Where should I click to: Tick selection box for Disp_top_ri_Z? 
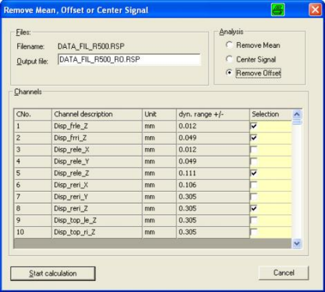254,232
